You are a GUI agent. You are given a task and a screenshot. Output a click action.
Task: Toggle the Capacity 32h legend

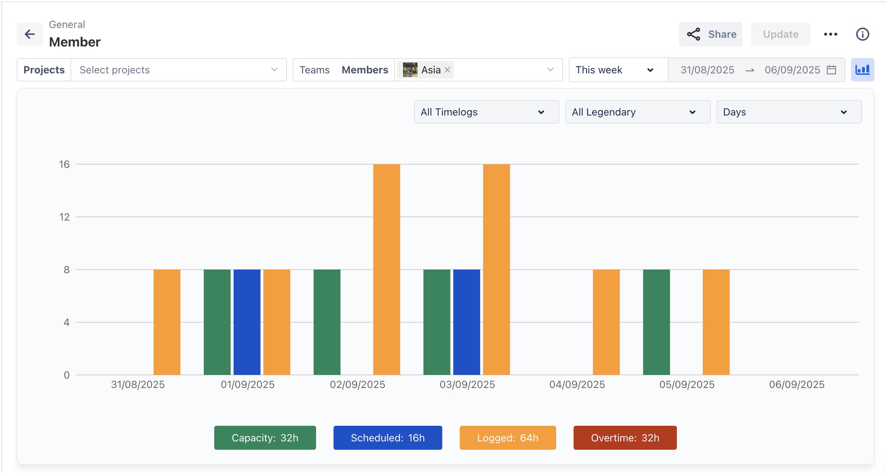(x=265, y=438)
